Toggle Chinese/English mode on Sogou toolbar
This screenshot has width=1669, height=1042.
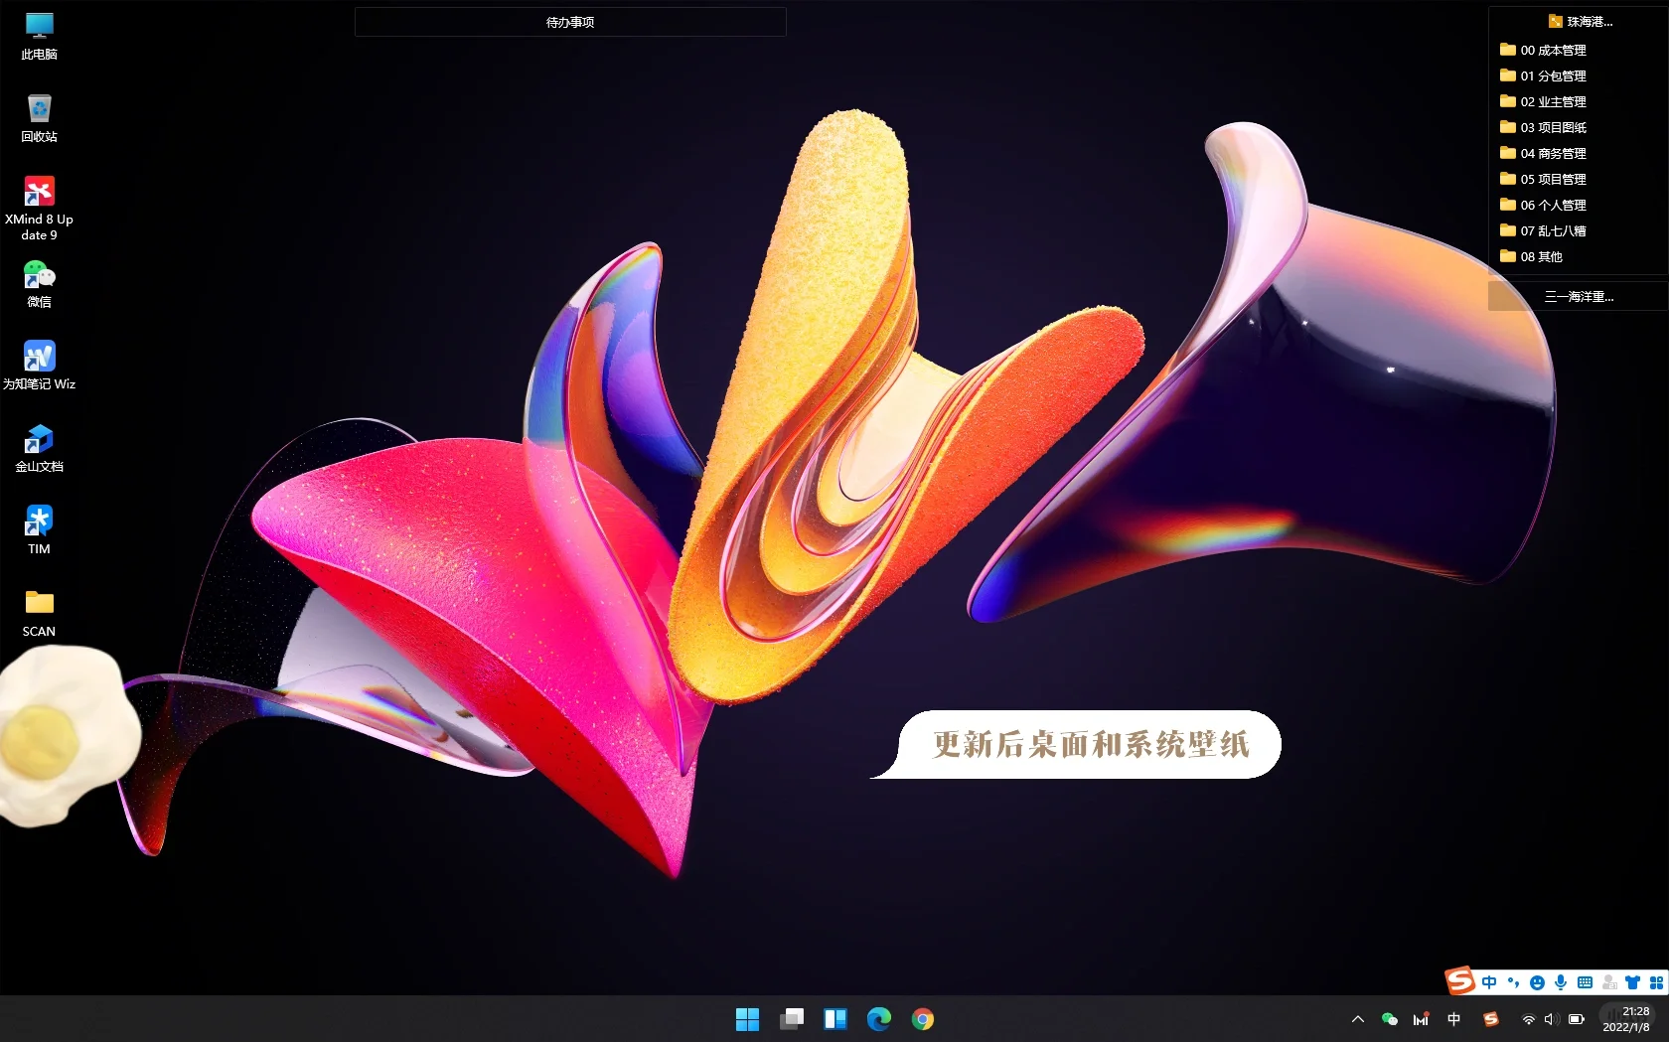click(1489, 982)
